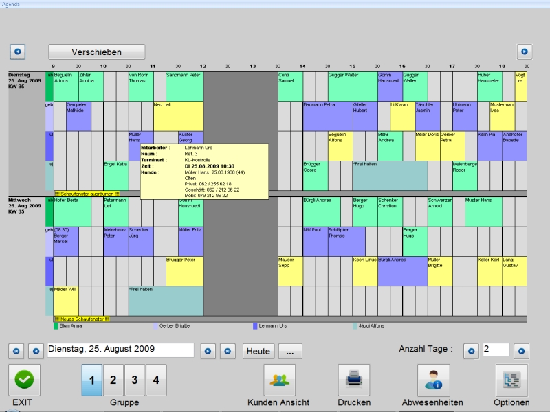
Task: Increase Anzahl Tage with right arrow
Action: click(522, 351)
